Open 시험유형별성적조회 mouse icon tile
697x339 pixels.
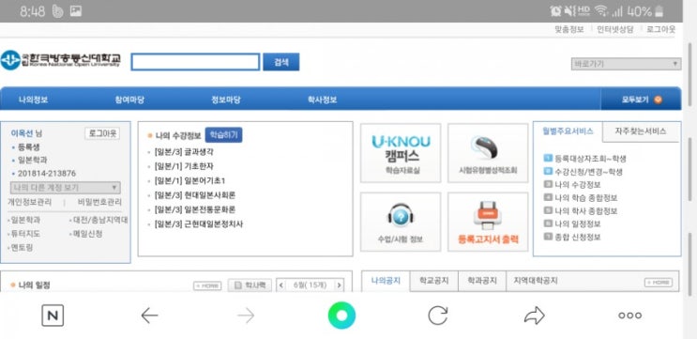(x=488, y=153)
